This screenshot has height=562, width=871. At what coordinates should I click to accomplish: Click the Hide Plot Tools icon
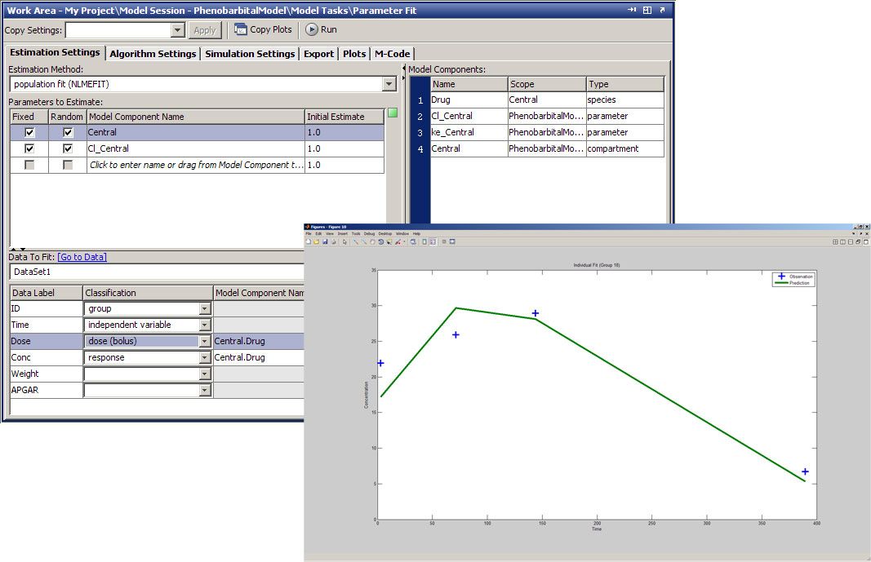point(444,242)
